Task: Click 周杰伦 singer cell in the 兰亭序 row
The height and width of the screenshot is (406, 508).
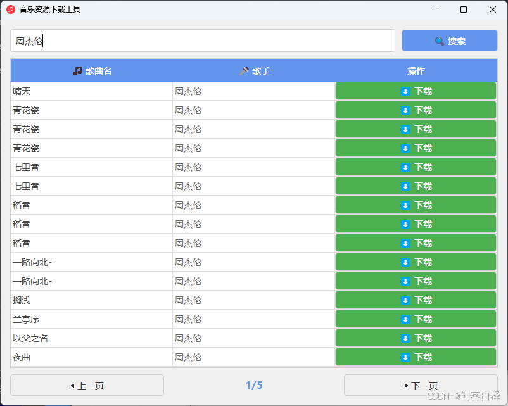Action: tap(253, 319)
